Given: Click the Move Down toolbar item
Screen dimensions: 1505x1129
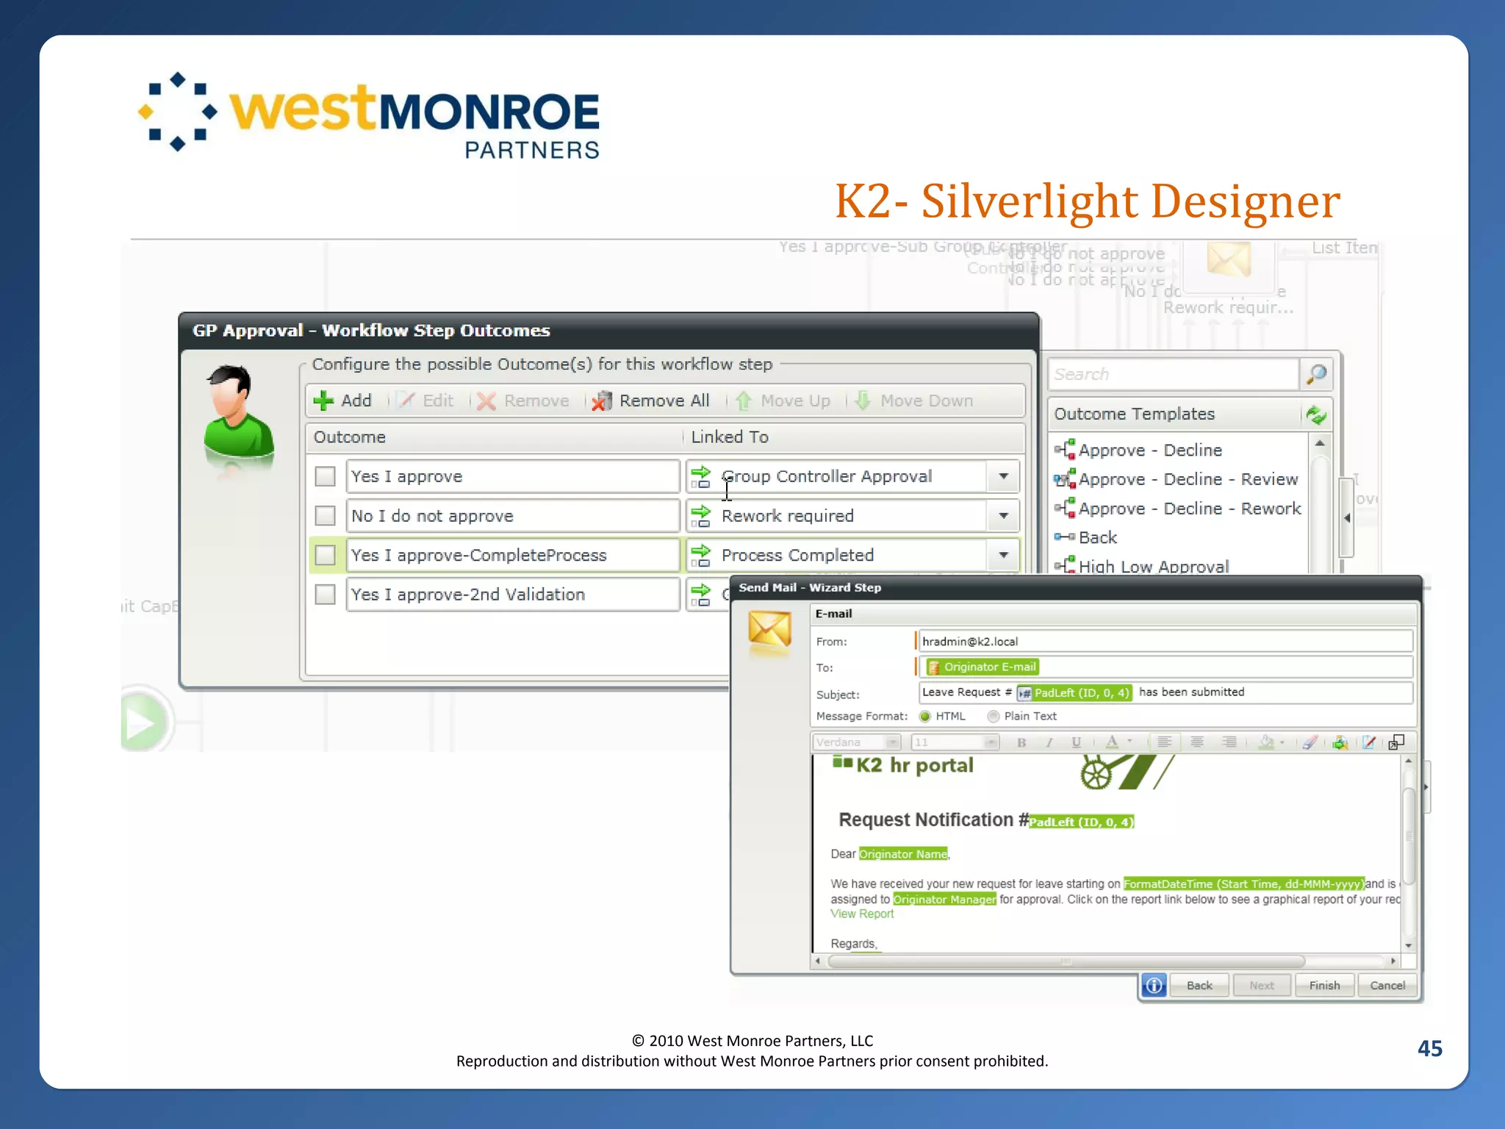Looking at the screenshot, I should (914, 401).
